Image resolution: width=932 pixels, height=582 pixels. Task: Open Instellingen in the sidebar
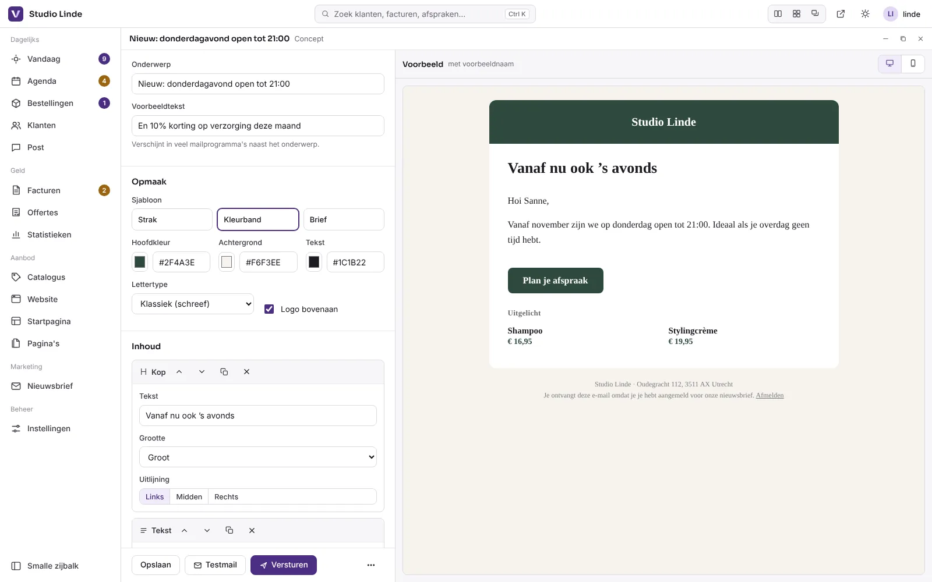[x=60, y=428]
